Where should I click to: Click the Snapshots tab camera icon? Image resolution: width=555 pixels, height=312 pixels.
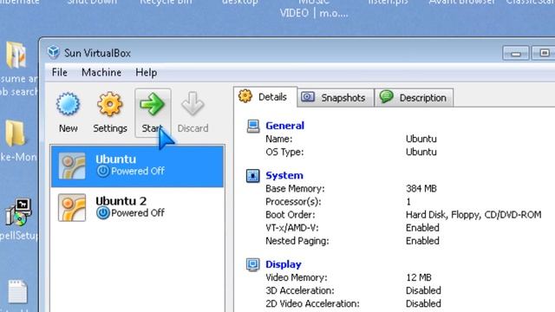click(308, 96)
